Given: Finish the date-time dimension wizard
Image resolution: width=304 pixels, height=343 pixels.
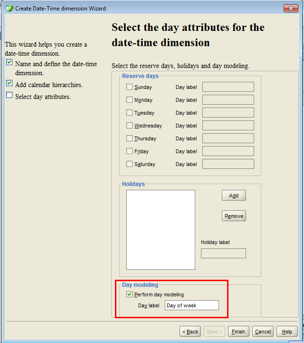Looking at the screenshot, I should click(x=238, y=332).
